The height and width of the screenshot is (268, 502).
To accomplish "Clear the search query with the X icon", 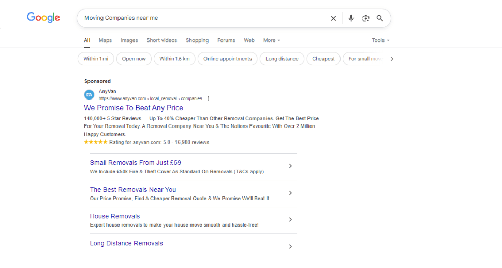I will [333, 18].
